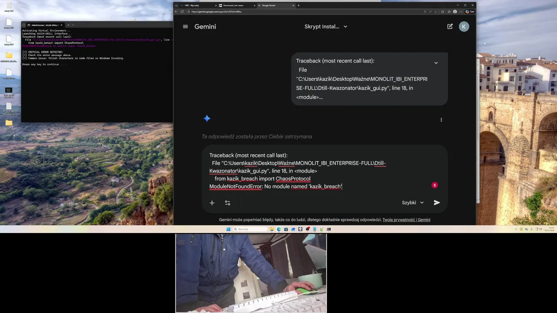The height and width of the screenshot is (313, 557).
Task: Click "Press any key to continue" line
Action: [45, 64]
